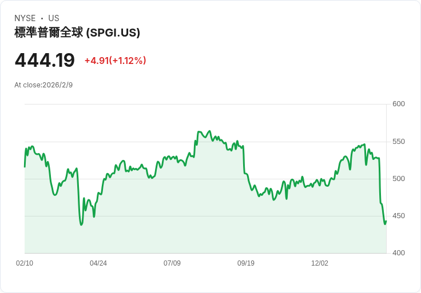
Task: Click the latest endpoint of the price line
Action: [386, 221]
